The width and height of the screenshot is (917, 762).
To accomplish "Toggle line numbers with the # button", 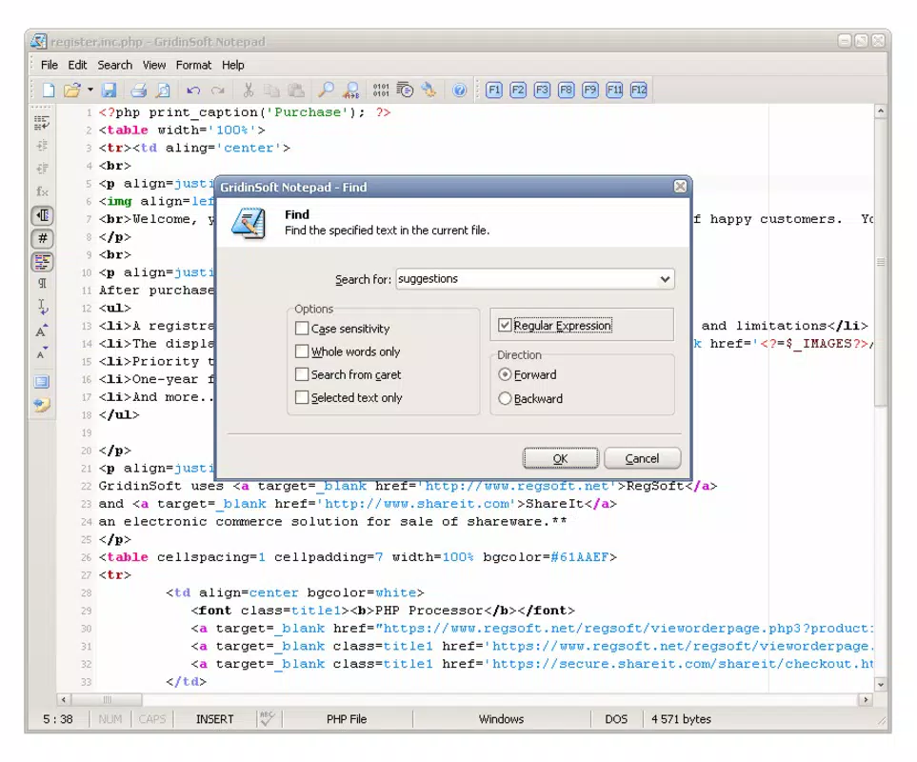I will (x=42, y=238).
